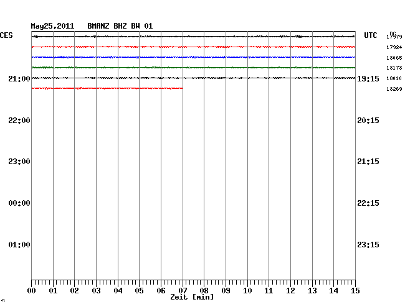Click the UTC time label 20:15

(x=368, y=121)
